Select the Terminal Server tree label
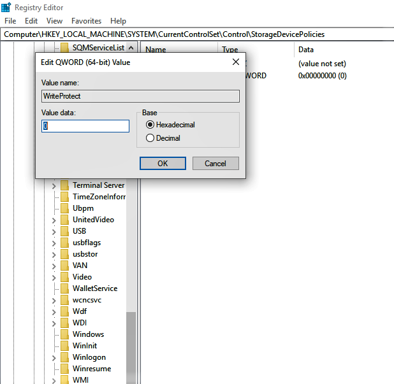 [98, 185]
